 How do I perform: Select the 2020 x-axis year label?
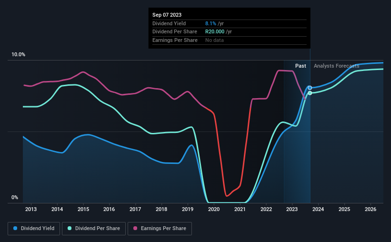tap(214, 209)
